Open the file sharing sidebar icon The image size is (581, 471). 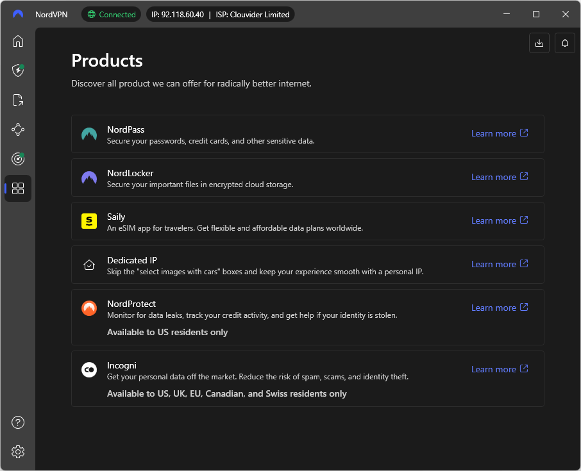pyautogui.click(x=18, y=100)
